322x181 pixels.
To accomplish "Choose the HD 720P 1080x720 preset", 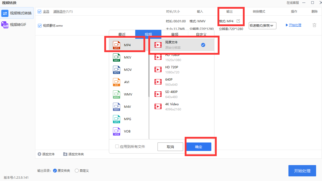I will pyautogui.click(x=182, y=70).
